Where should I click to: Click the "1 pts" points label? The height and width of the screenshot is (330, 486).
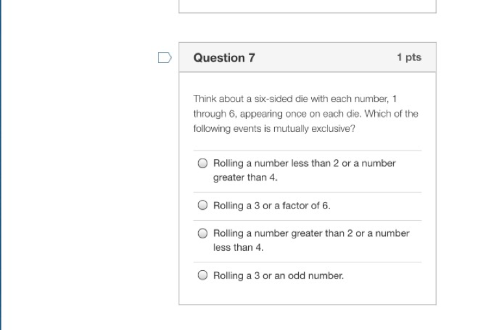coord(409,58)
